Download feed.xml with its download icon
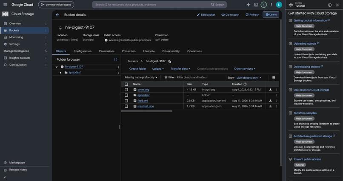This screenshot has width=343, height=181. click(270, 101)
